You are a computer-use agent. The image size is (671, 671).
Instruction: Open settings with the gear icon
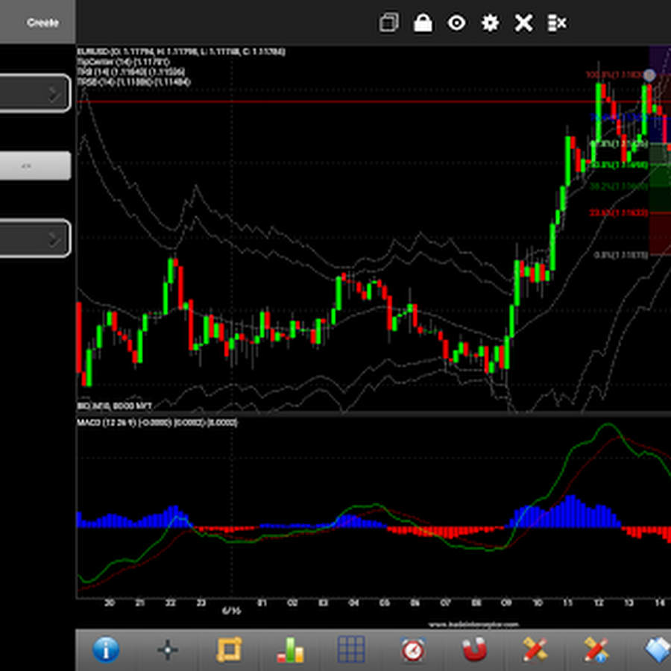(x=490, y=22)
